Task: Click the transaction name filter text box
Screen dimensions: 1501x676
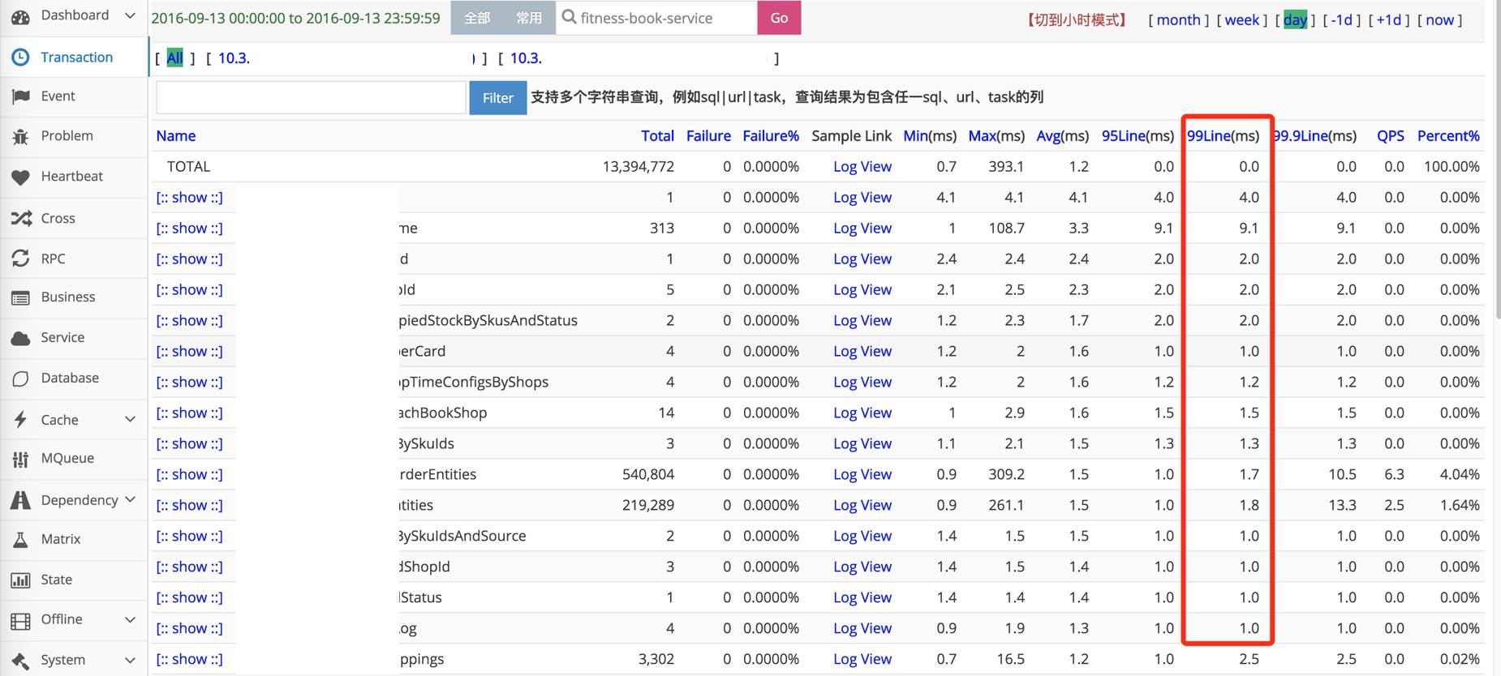Action: [x=311, y=97]
